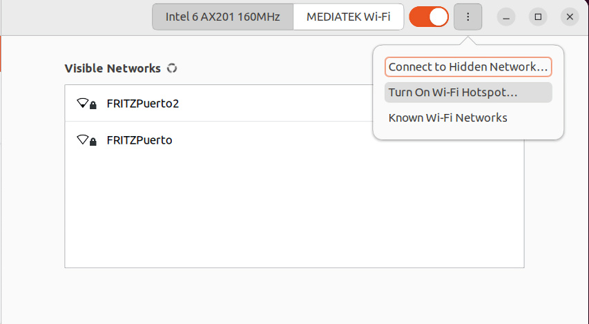Click the padlock icon beside FRITZPuerto2
589x324 pixels.
[x=93, y=105]
